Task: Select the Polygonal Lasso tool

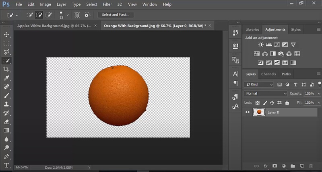Action: (6, 52)
